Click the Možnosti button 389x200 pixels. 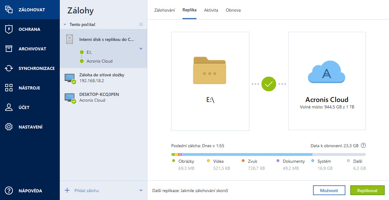click(329, 191)
